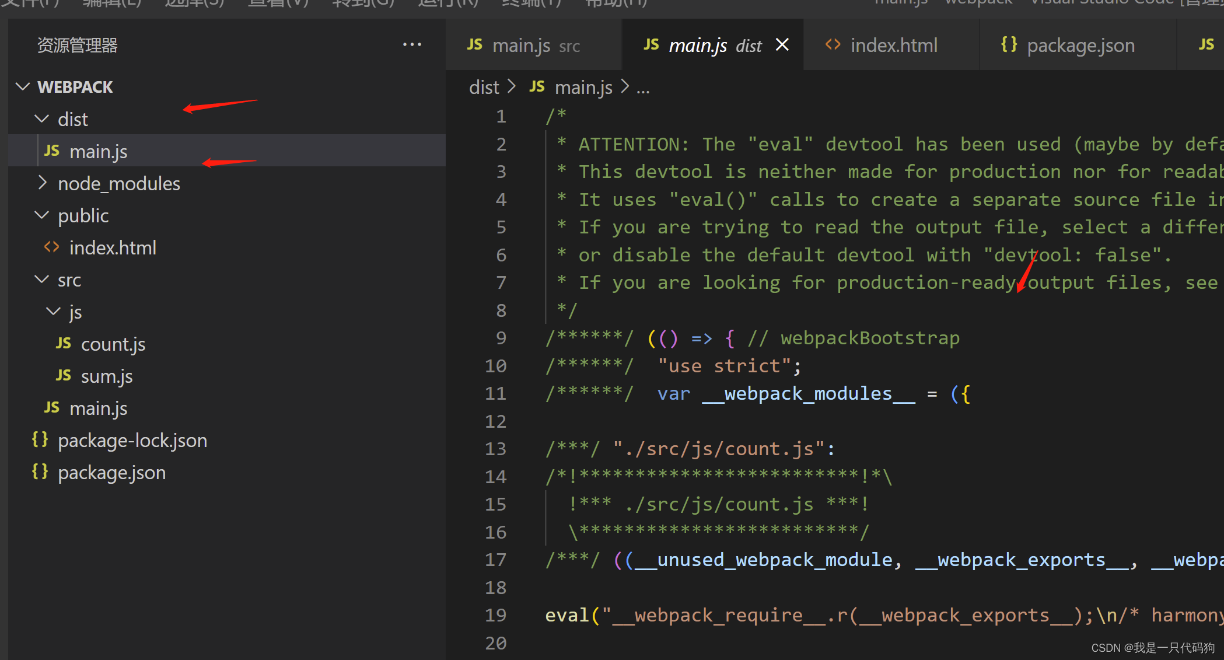
Task: Collapse the dist folder
Action: 41,119
